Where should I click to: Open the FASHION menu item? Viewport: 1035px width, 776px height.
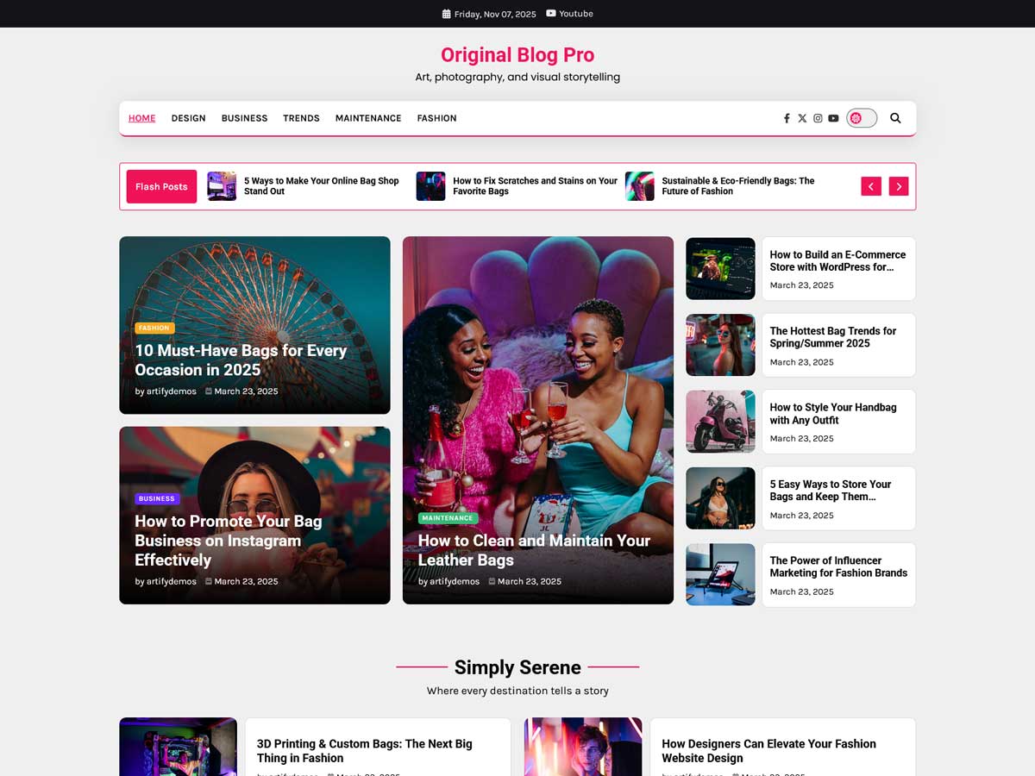[436, 118]
